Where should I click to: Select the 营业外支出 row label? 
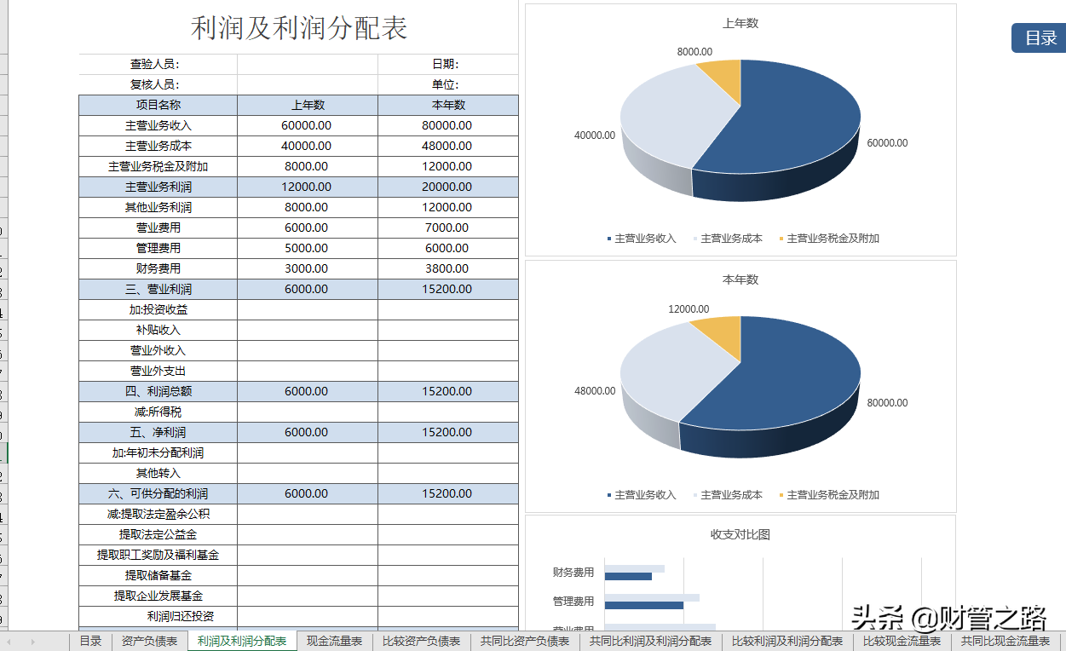pyautogui.click(x=158, y=371)
